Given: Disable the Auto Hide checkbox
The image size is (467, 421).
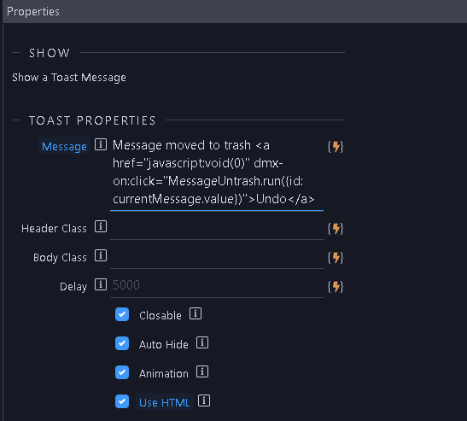Looking at the screenshot, I should tap(122, 343).
